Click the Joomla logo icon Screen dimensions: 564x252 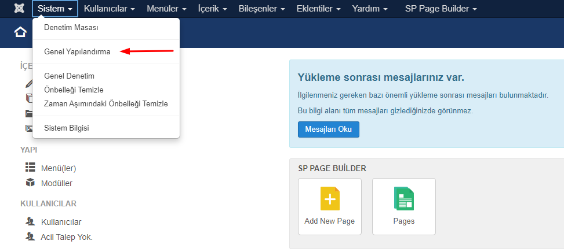point(19,9)
